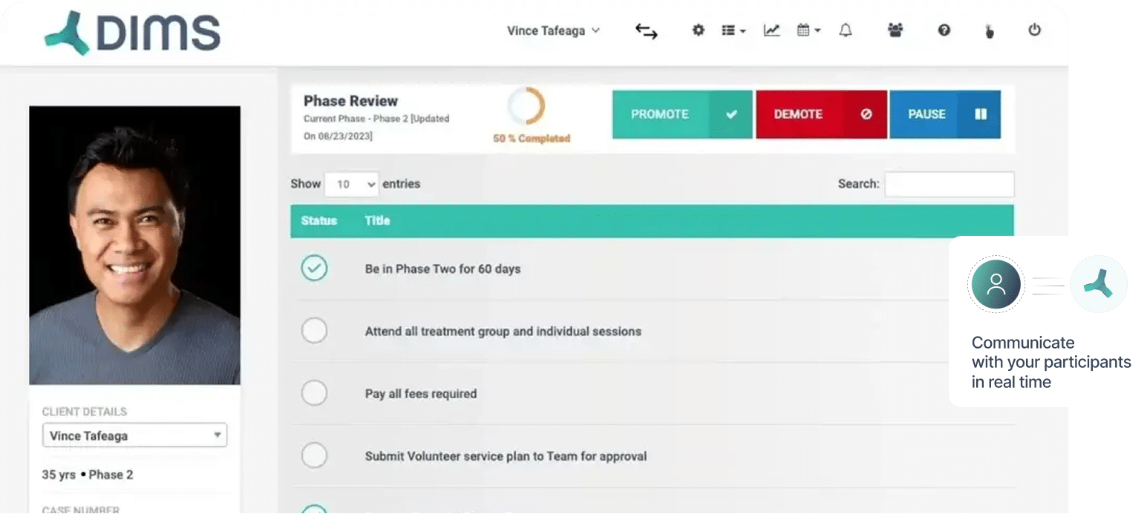Open the settings gear icon
The width and height of the screenshot is (1147, 514).
click(x=698, y=30)
